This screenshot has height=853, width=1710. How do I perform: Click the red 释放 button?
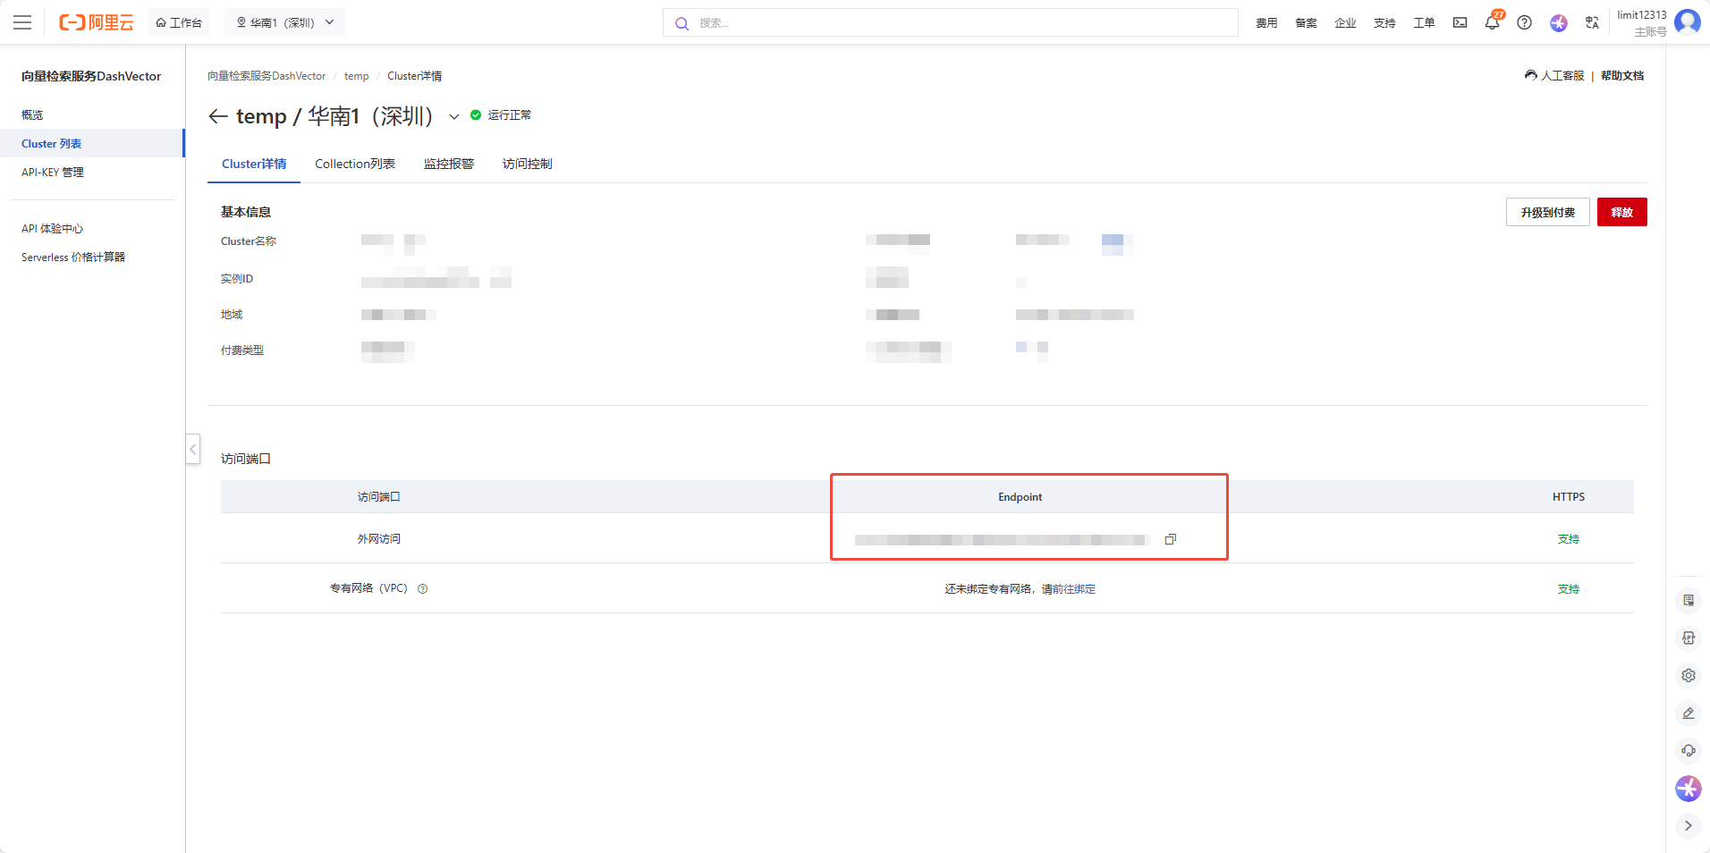1621,212
